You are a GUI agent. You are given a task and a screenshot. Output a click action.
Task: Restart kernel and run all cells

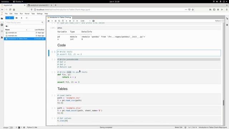(77, 21)
